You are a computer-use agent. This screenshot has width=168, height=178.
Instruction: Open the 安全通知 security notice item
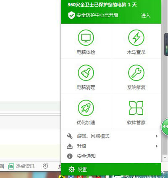pos(111,156)
